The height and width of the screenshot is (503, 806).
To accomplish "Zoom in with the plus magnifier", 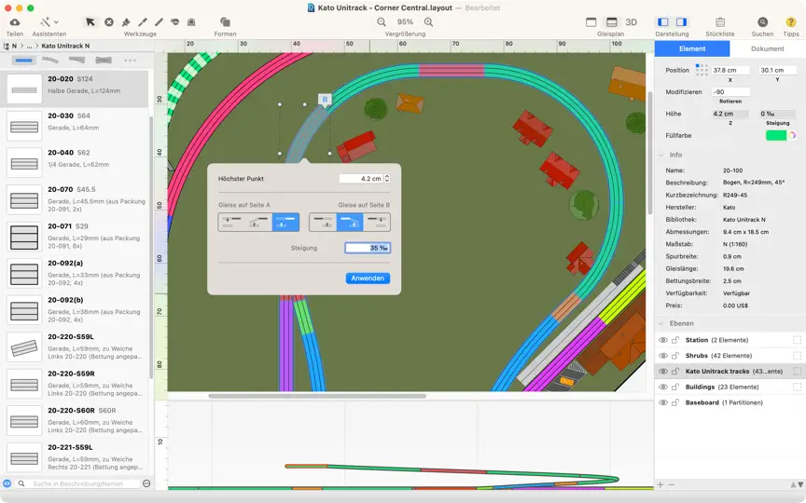I will (x=428, y=22).
